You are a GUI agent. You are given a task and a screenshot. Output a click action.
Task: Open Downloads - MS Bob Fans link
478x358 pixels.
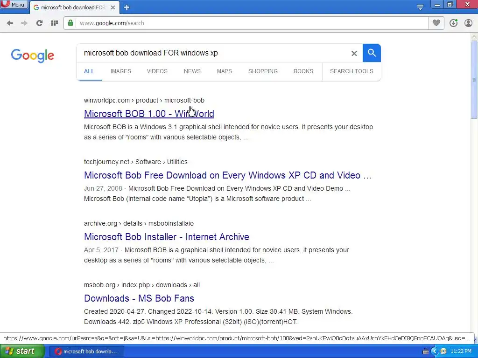tap(139, 298)
